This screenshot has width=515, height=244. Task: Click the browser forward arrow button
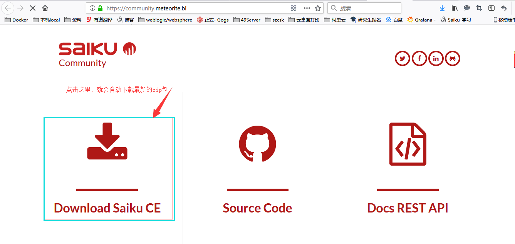[20, 8]
